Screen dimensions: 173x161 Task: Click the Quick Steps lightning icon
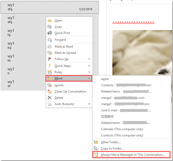click(50, 66)
